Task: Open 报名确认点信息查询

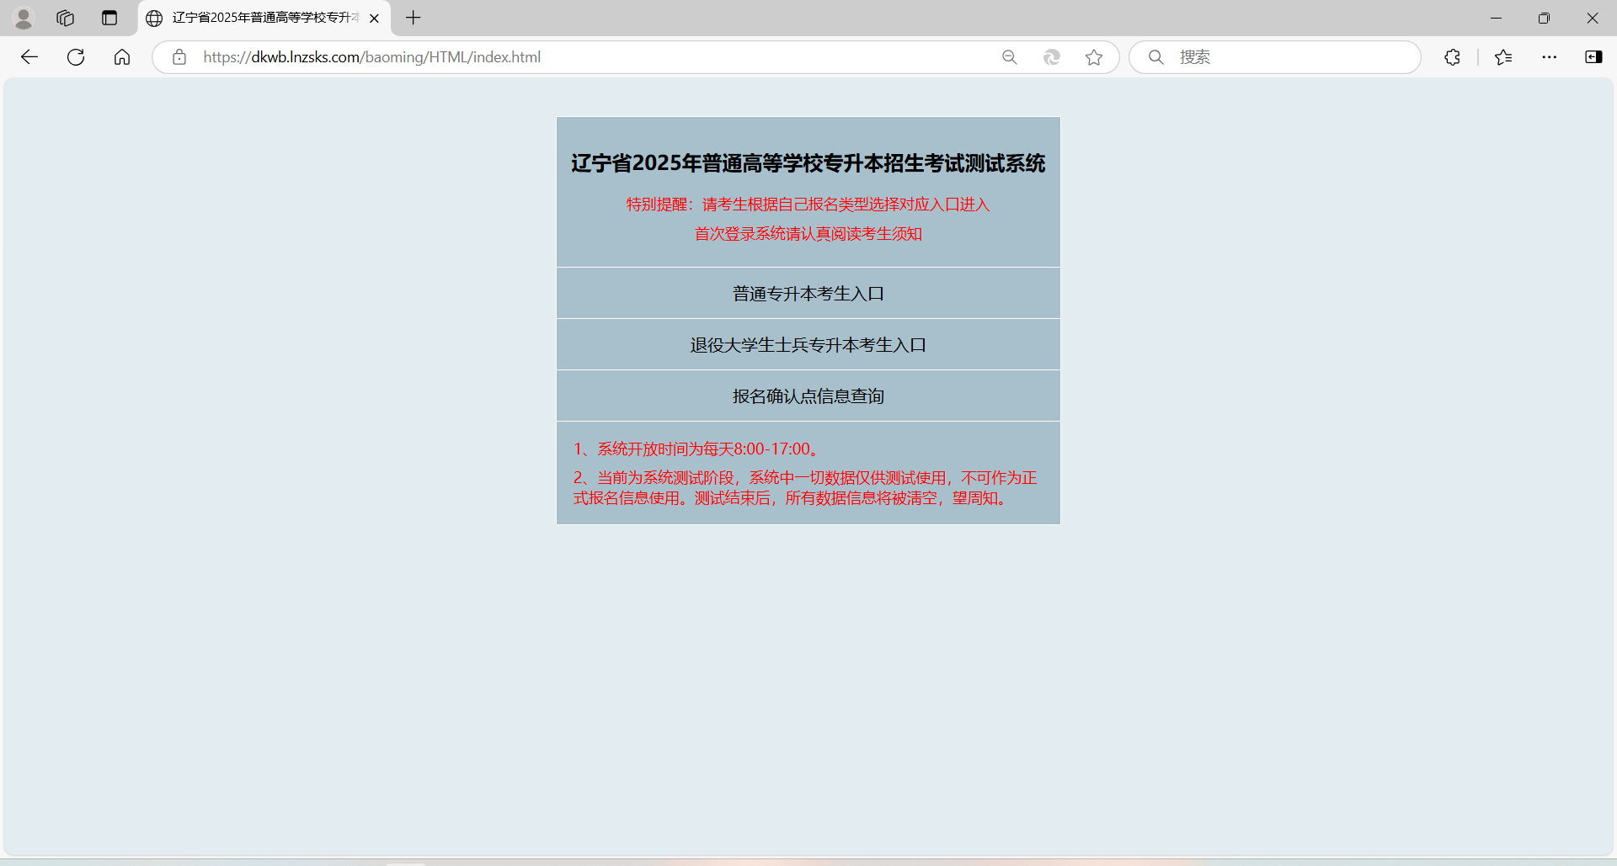Action: [x=808, y=396]
